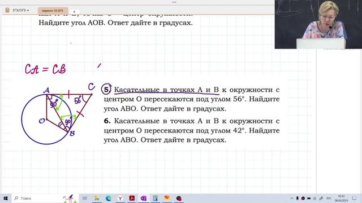Click point B label on the diagram
The image size is (362, 203).
click(x=72, y=133)
